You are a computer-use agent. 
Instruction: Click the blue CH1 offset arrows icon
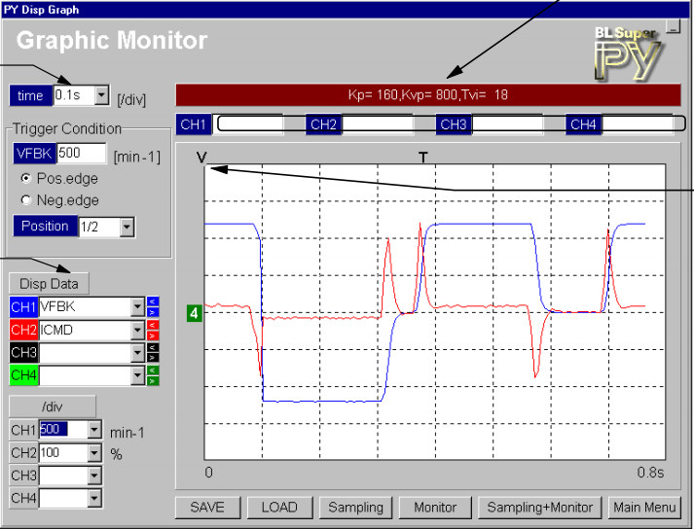pyautogui.click(x=153, y=306)
